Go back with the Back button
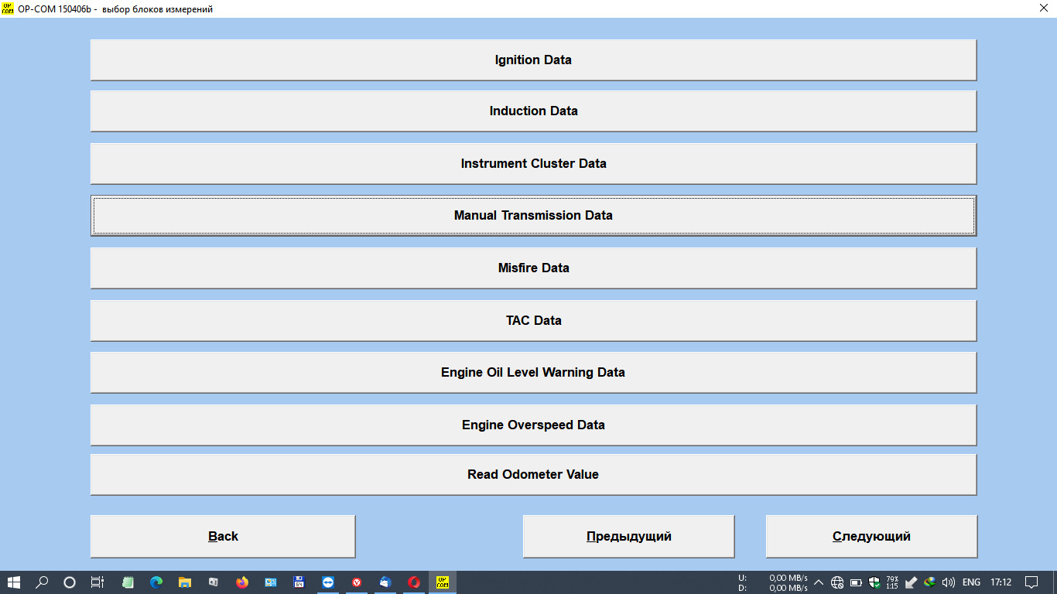Viewport: 1057px width, 594px height. pyautogui.click(x=223, y=536)
